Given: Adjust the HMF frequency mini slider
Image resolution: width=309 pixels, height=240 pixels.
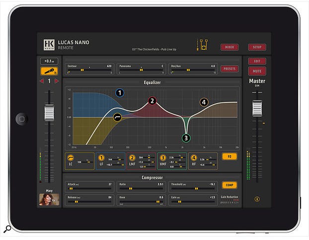Looking at the screenshot, I should coord(180,158).
